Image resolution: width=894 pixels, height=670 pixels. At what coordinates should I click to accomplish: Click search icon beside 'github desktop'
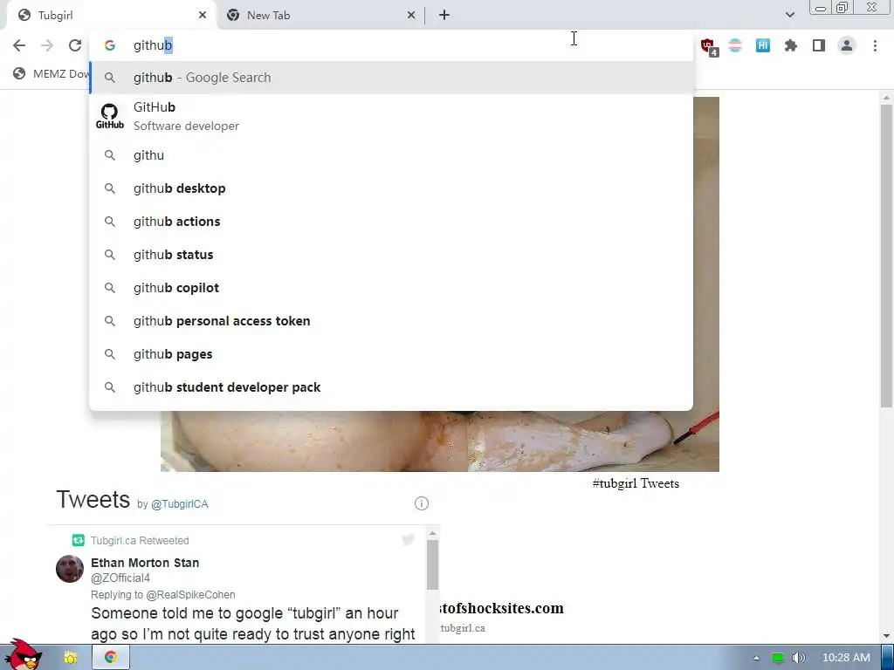[110, 188]
